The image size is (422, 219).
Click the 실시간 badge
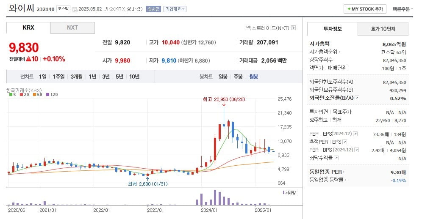click(x=153, y=9)
